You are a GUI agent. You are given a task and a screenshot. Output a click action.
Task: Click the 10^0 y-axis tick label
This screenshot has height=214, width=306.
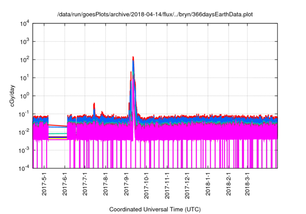tap(27, 96)
